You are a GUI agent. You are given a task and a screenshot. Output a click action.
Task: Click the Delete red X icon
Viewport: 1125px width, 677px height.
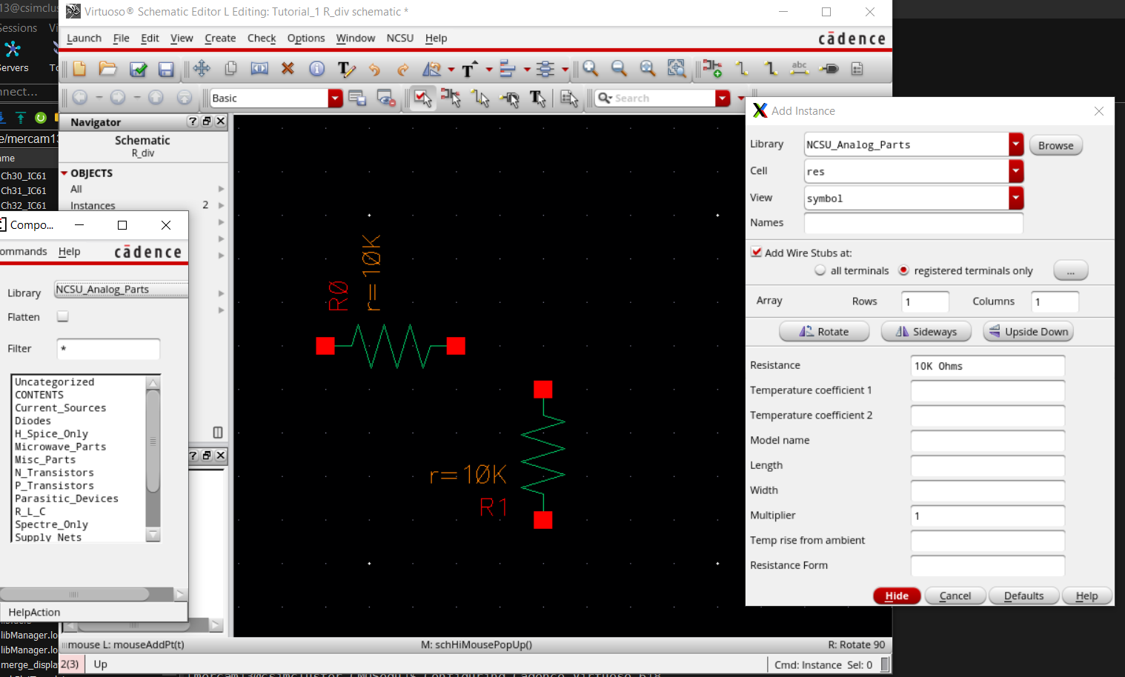click(288, 69)
